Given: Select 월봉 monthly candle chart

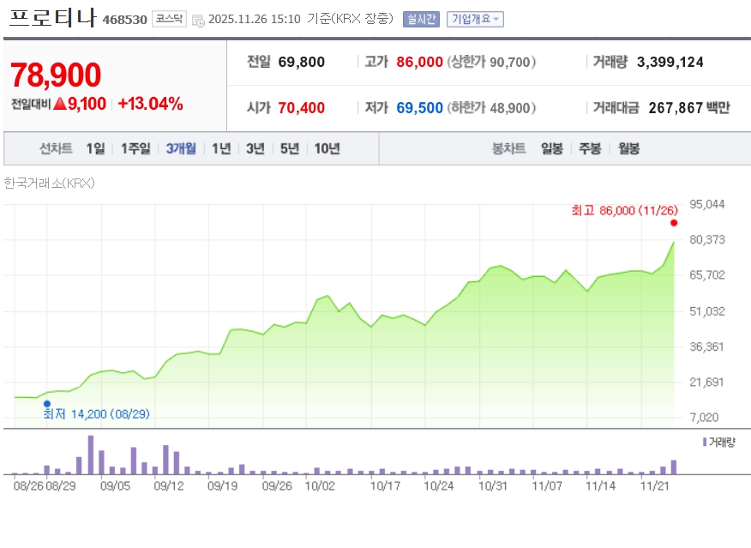Looking at the screenshot, I should coord(628,148).
